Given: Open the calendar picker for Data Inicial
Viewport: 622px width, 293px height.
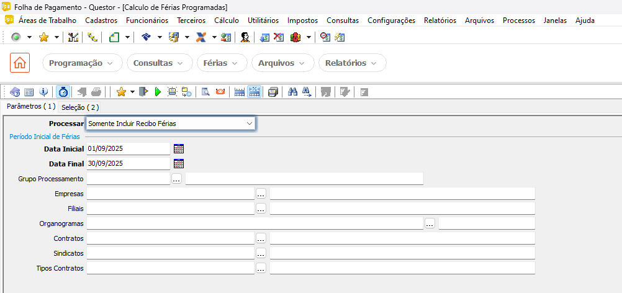Looking at the screenshot, I should (179, 149).
